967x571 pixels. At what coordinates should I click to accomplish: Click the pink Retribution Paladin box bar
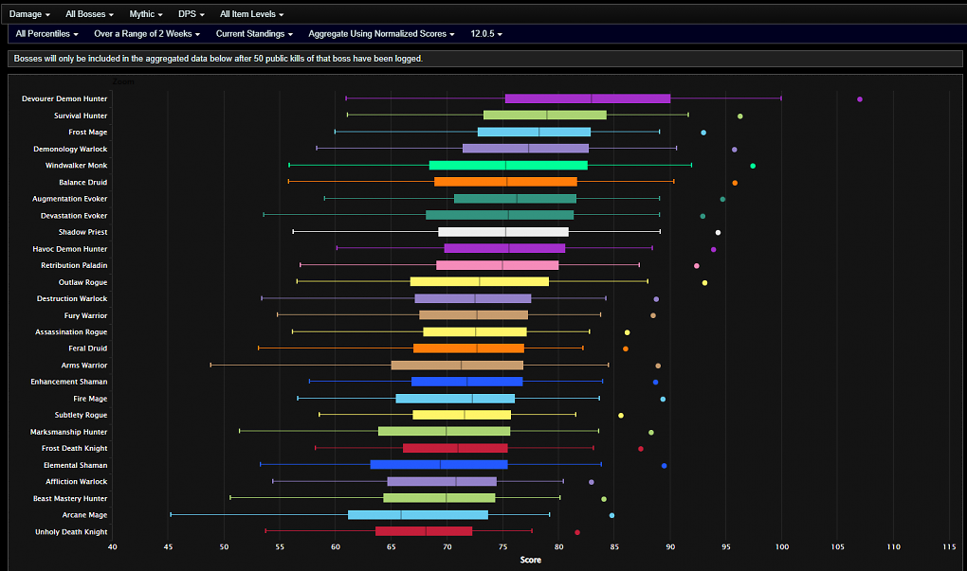[497, 265]
